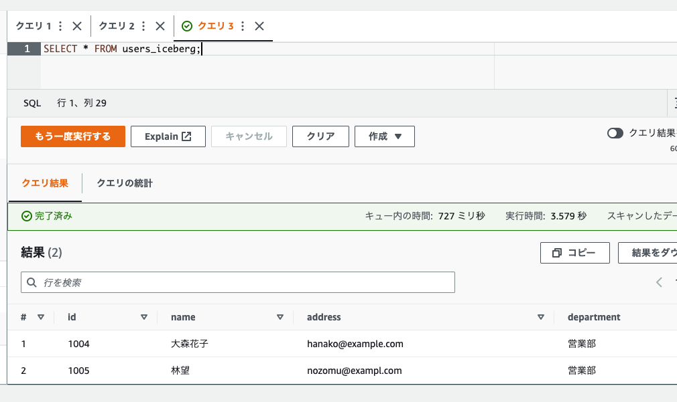Click the キュー内の時間: 727 ミリ秒 text
The width and height of the screenshot is (677, 402).
(425, 216)
